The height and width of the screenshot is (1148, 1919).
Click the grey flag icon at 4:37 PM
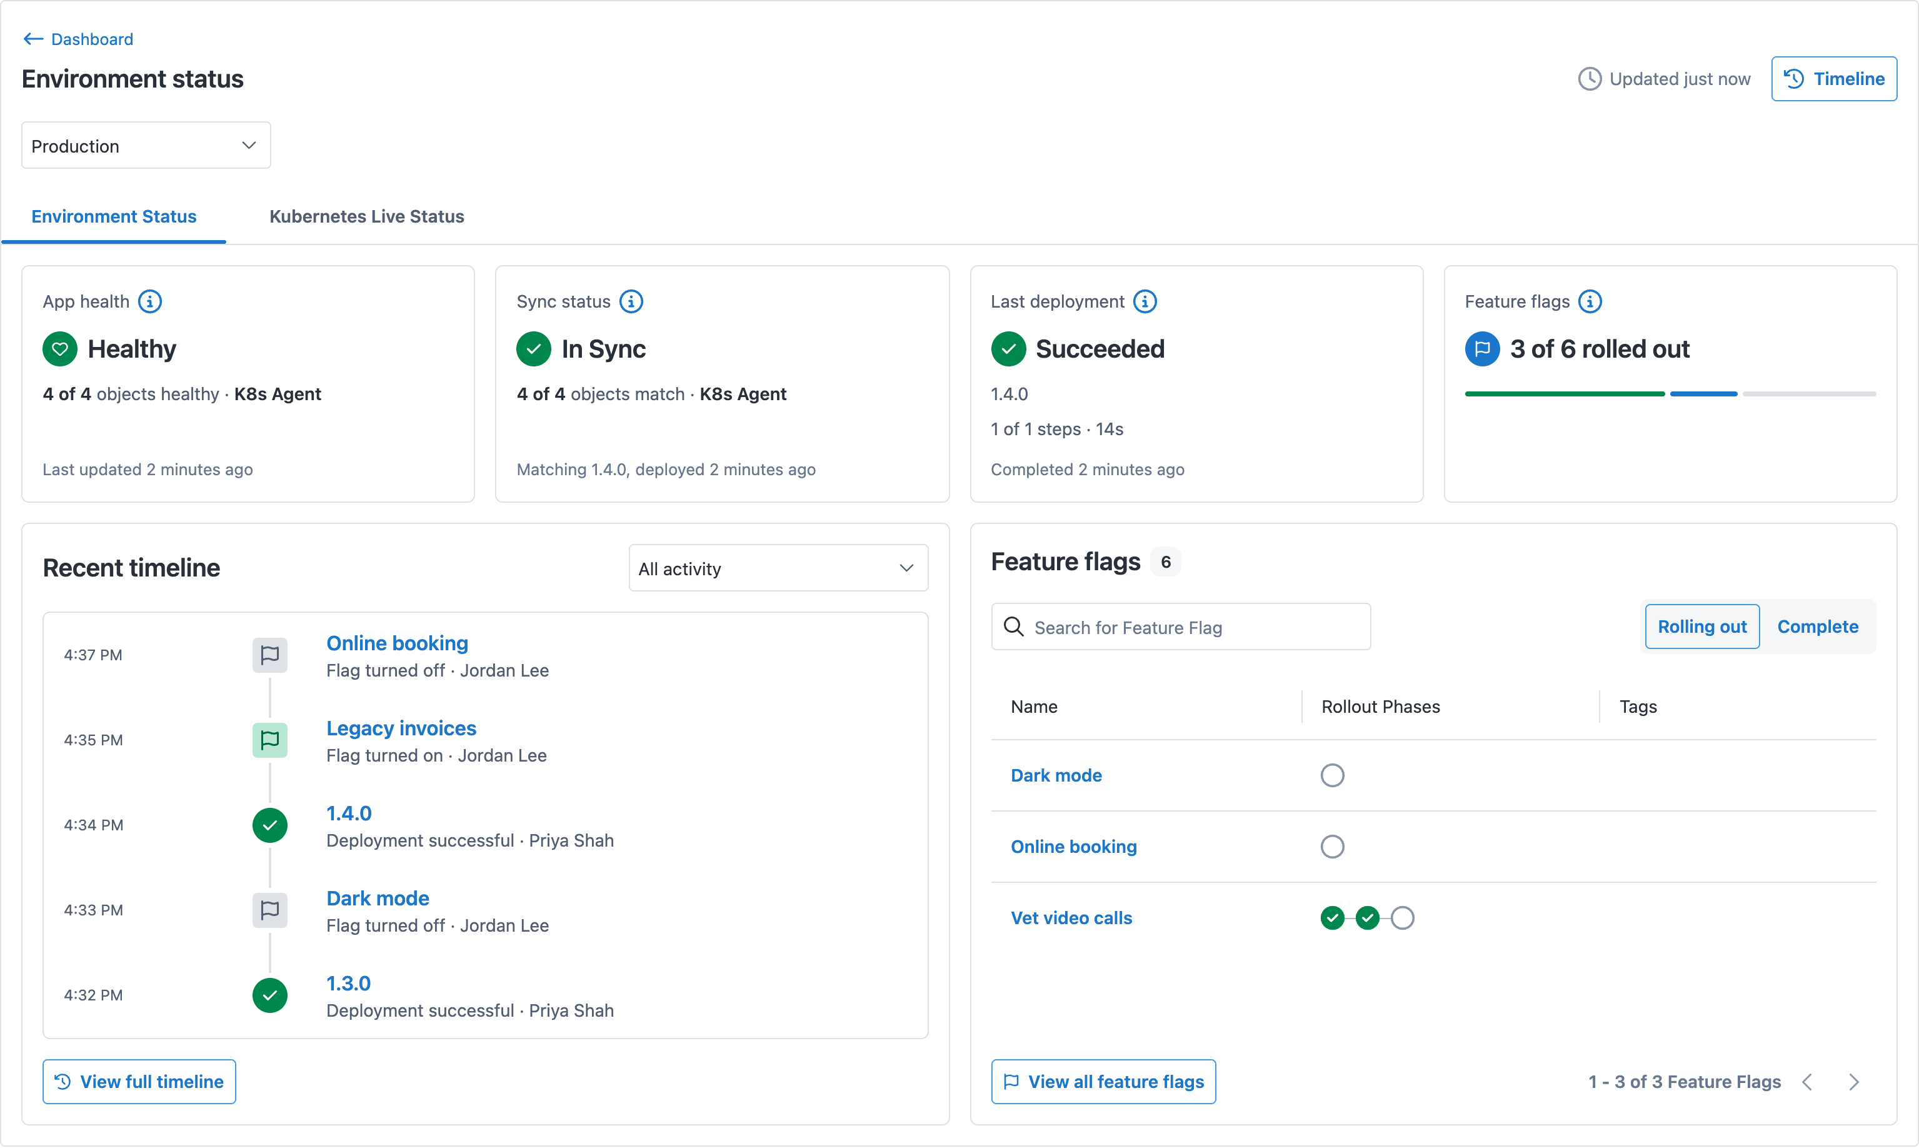pyautogui.click(x=270, y=655)
